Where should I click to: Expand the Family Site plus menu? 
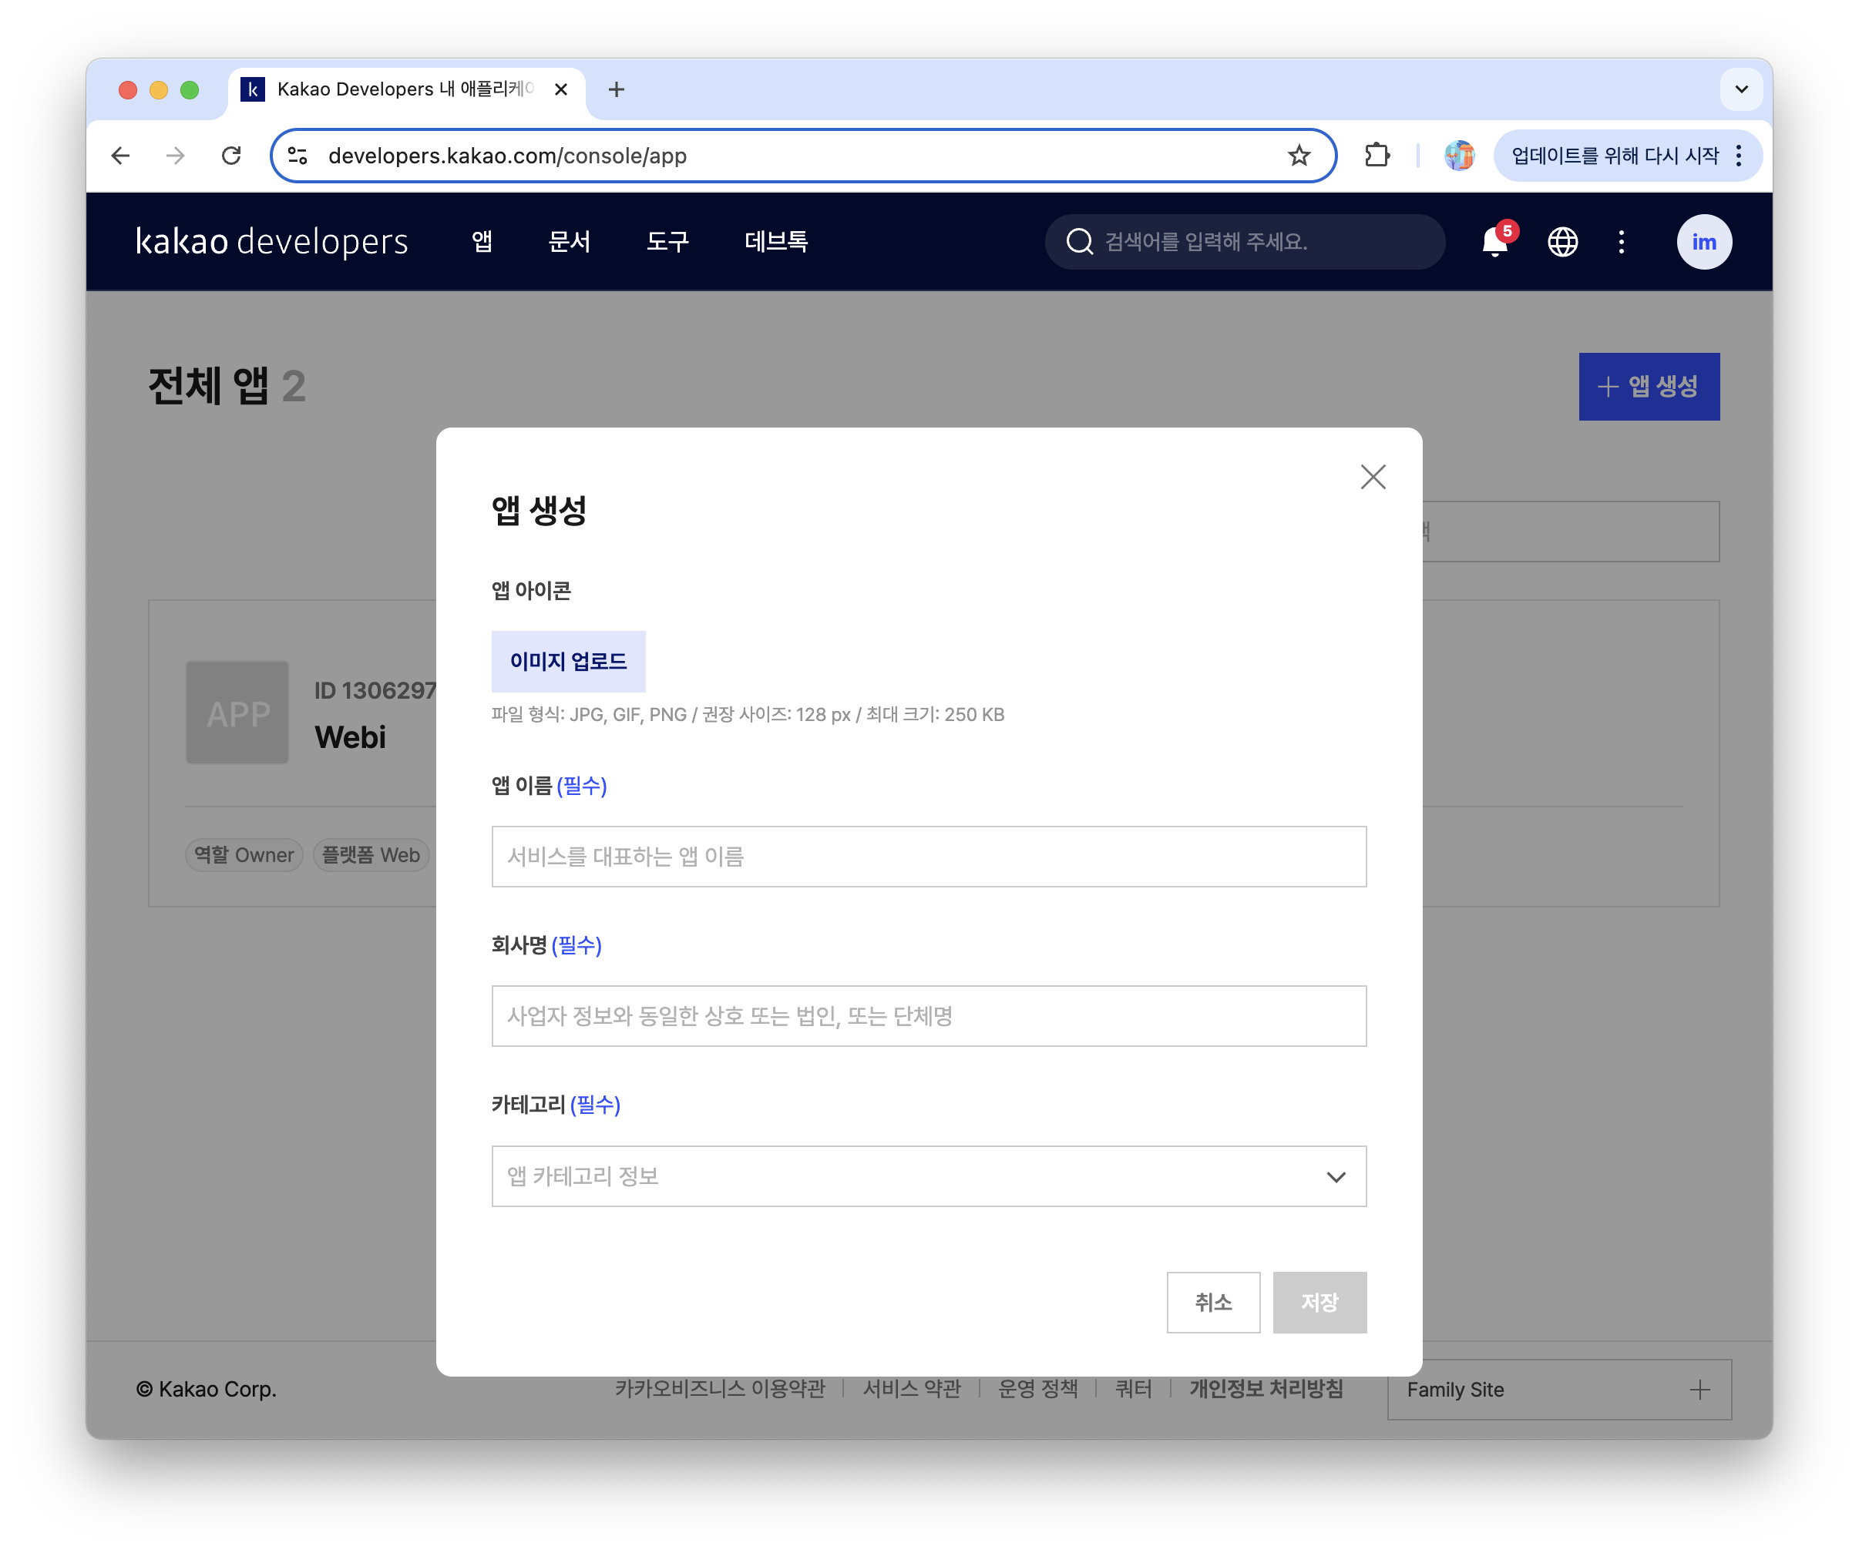pos(1699,1389)
